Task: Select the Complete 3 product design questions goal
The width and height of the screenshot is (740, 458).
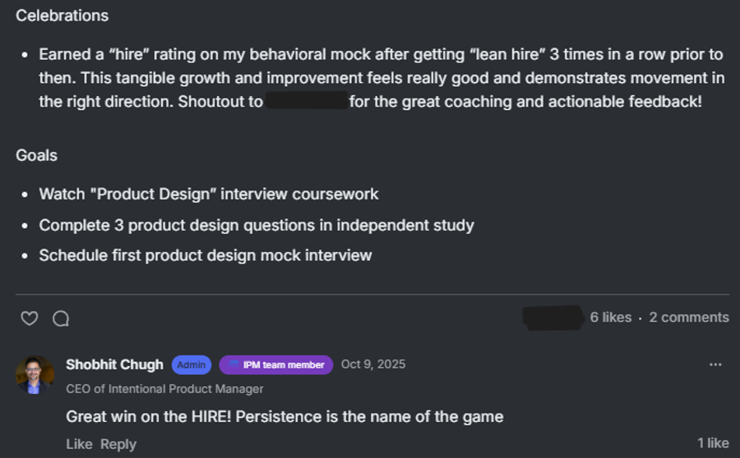Action: (x=257, y=225)
